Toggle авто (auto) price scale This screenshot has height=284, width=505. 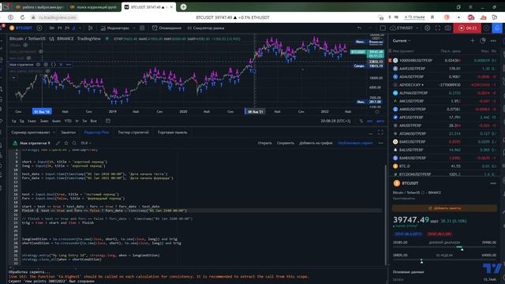pyautogui.click(x=380, y=121)
